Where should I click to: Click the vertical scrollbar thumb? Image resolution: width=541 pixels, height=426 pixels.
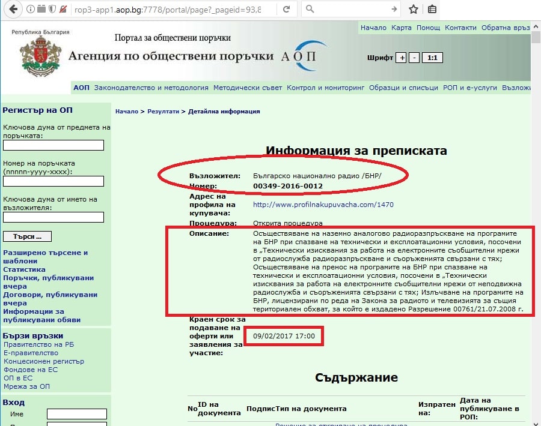[x=536, y=37]
